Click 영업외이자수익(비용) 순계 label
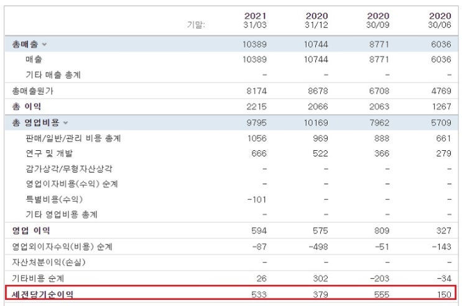The image size is (462, 306). pyautogui.click(x=62, y=246)
